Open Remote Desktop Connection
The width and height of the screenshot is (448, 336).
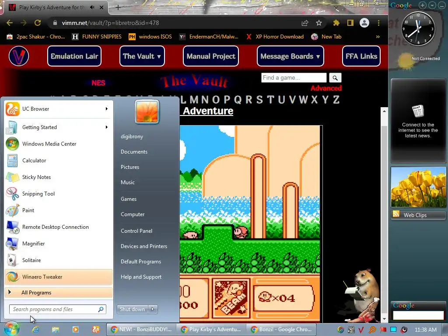point(59,227)
